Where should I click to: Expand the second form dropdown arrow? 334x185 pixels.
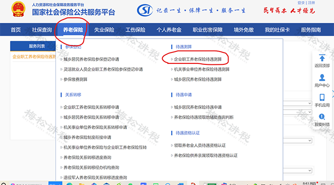click(x=310, y=112)
